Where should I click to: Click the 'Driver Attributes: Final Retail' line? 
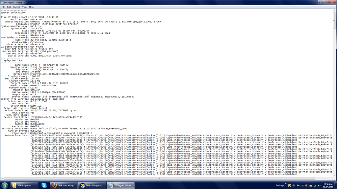tap(25, 108)
